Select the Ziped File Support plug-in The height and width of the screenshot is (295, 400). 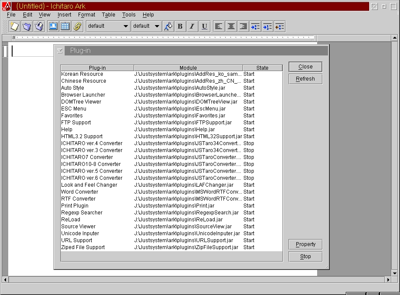[171, 247]
